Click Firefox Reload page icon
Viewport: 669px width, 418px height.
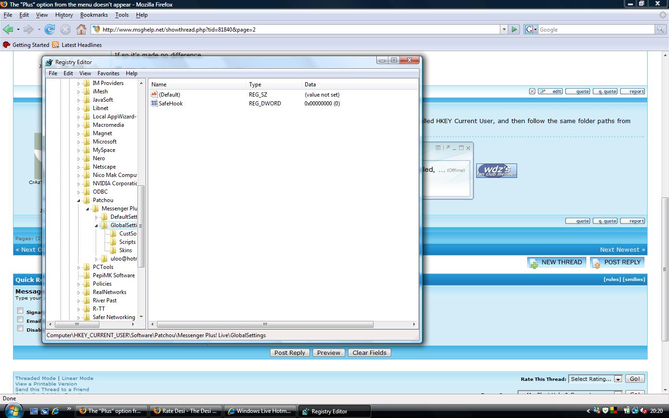(x=50, y=30)
